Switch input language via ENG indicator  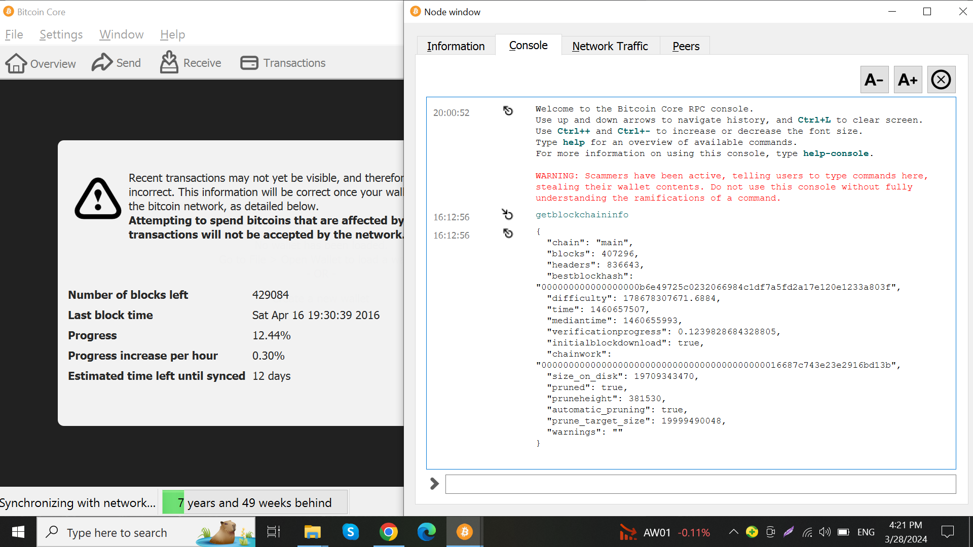click(x=866, y=532)
